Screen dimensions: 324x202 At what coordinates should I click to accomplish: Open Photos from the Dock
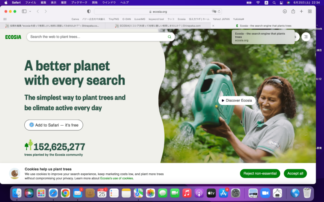tap(150, 193)
